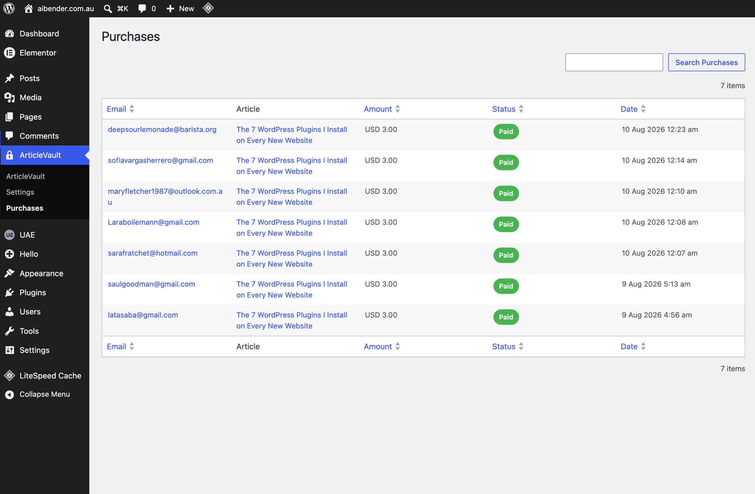Open the Dashboard menu label
Screen dimensions: 755x494
(x=39, y=34)
